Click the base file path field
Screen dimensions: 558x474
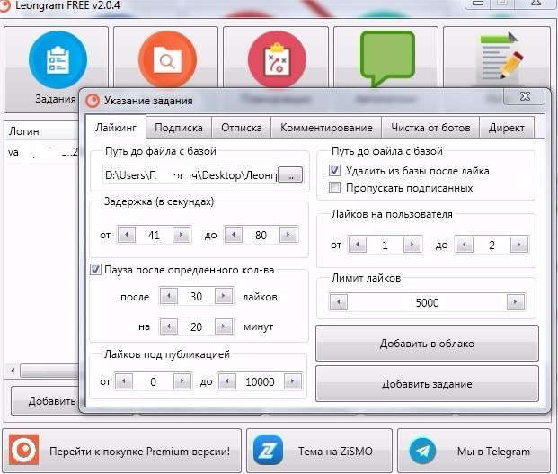(190, 175)
